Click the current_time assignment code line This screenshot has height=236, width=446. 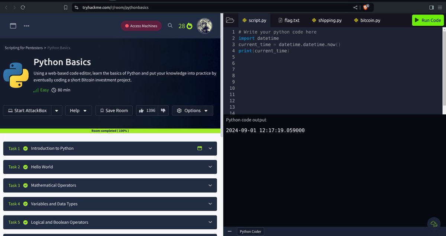click(290, 44)
